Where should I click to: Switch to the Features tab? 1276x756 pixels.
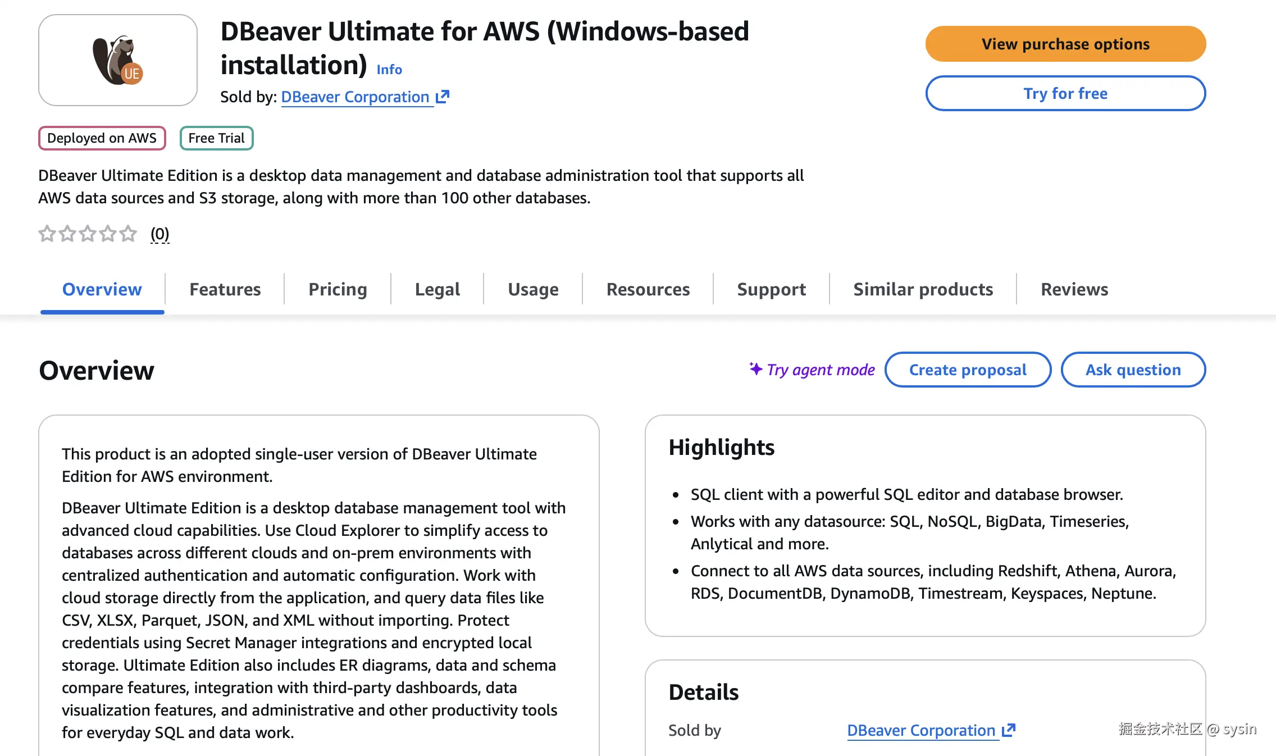click(225, 289)
